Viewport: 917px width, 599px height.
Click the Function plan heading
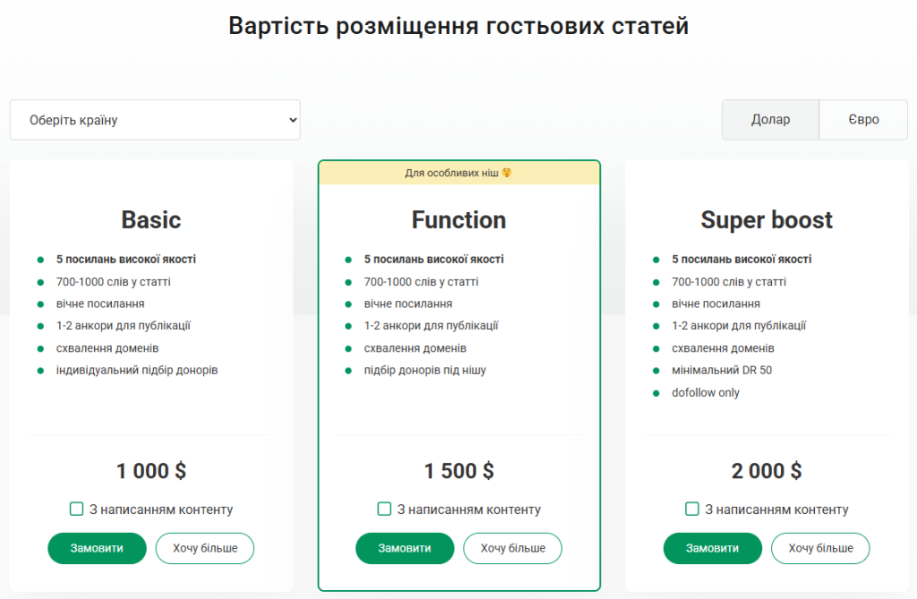[x=458, y=220]
